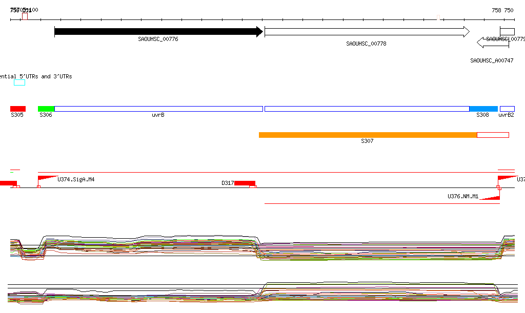Select the blue S308 segment
Screen dimensions: 525x313
pyautogui.click(x=483, y=109)
